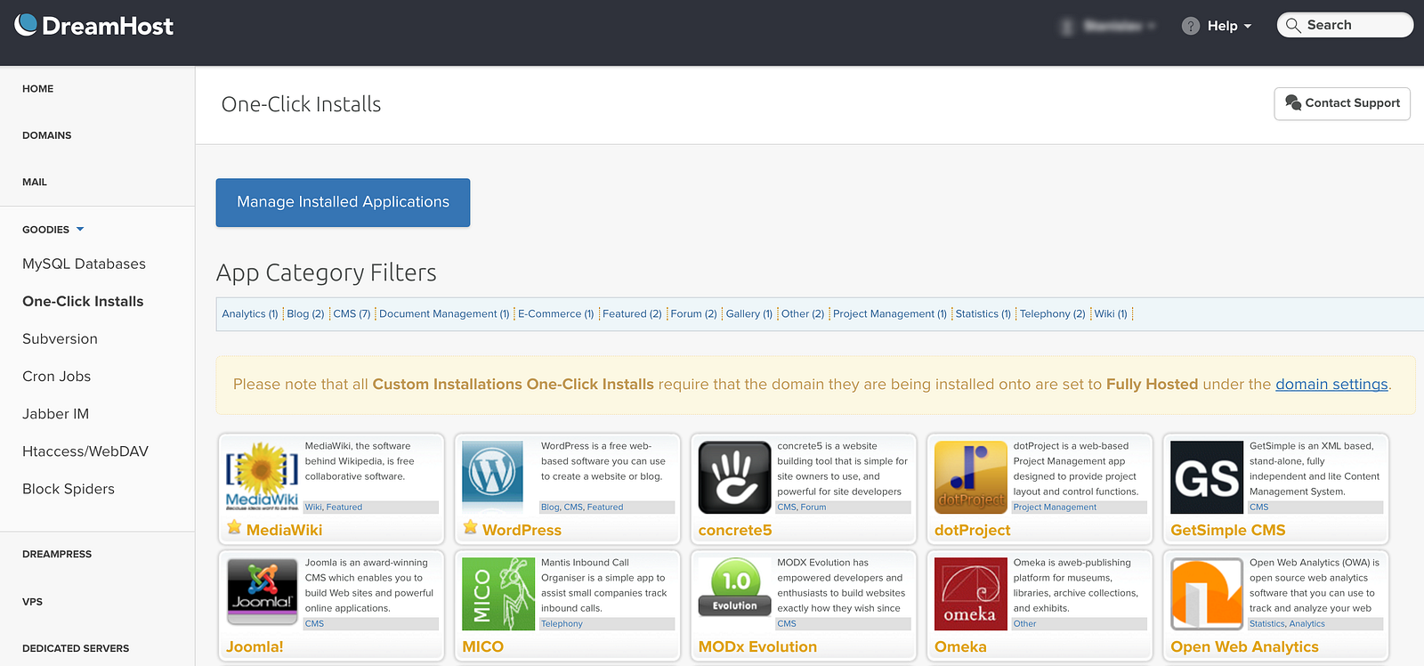Click the help question mark icon

pos(1191,26)
